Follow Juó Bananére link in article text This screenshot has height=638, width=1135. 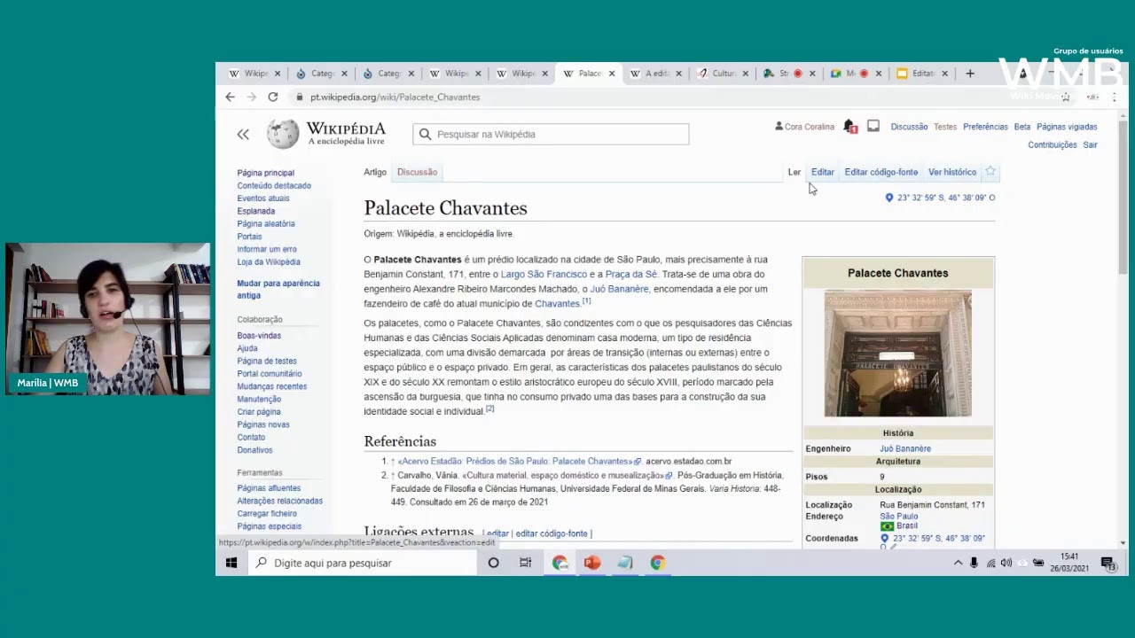[619, 289]
